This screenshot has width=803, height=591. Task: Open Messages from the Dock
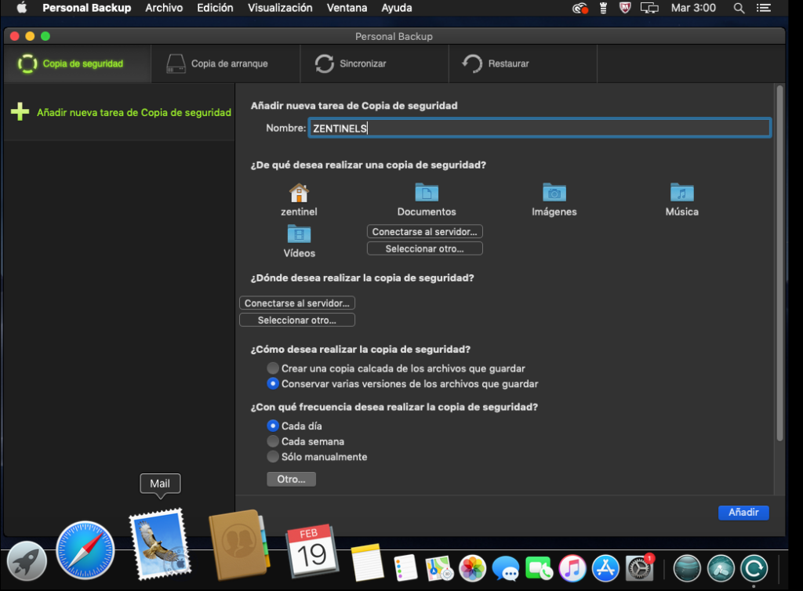click(506, 568)
